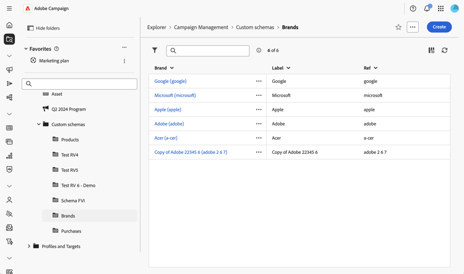Open column configuration icon
Image resolution: width=464 pixels, height=274 pixels.
[431, 51]
